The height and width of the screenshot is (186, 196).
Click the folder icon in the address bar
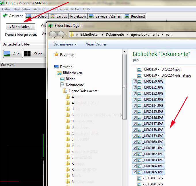pos(72,35)
